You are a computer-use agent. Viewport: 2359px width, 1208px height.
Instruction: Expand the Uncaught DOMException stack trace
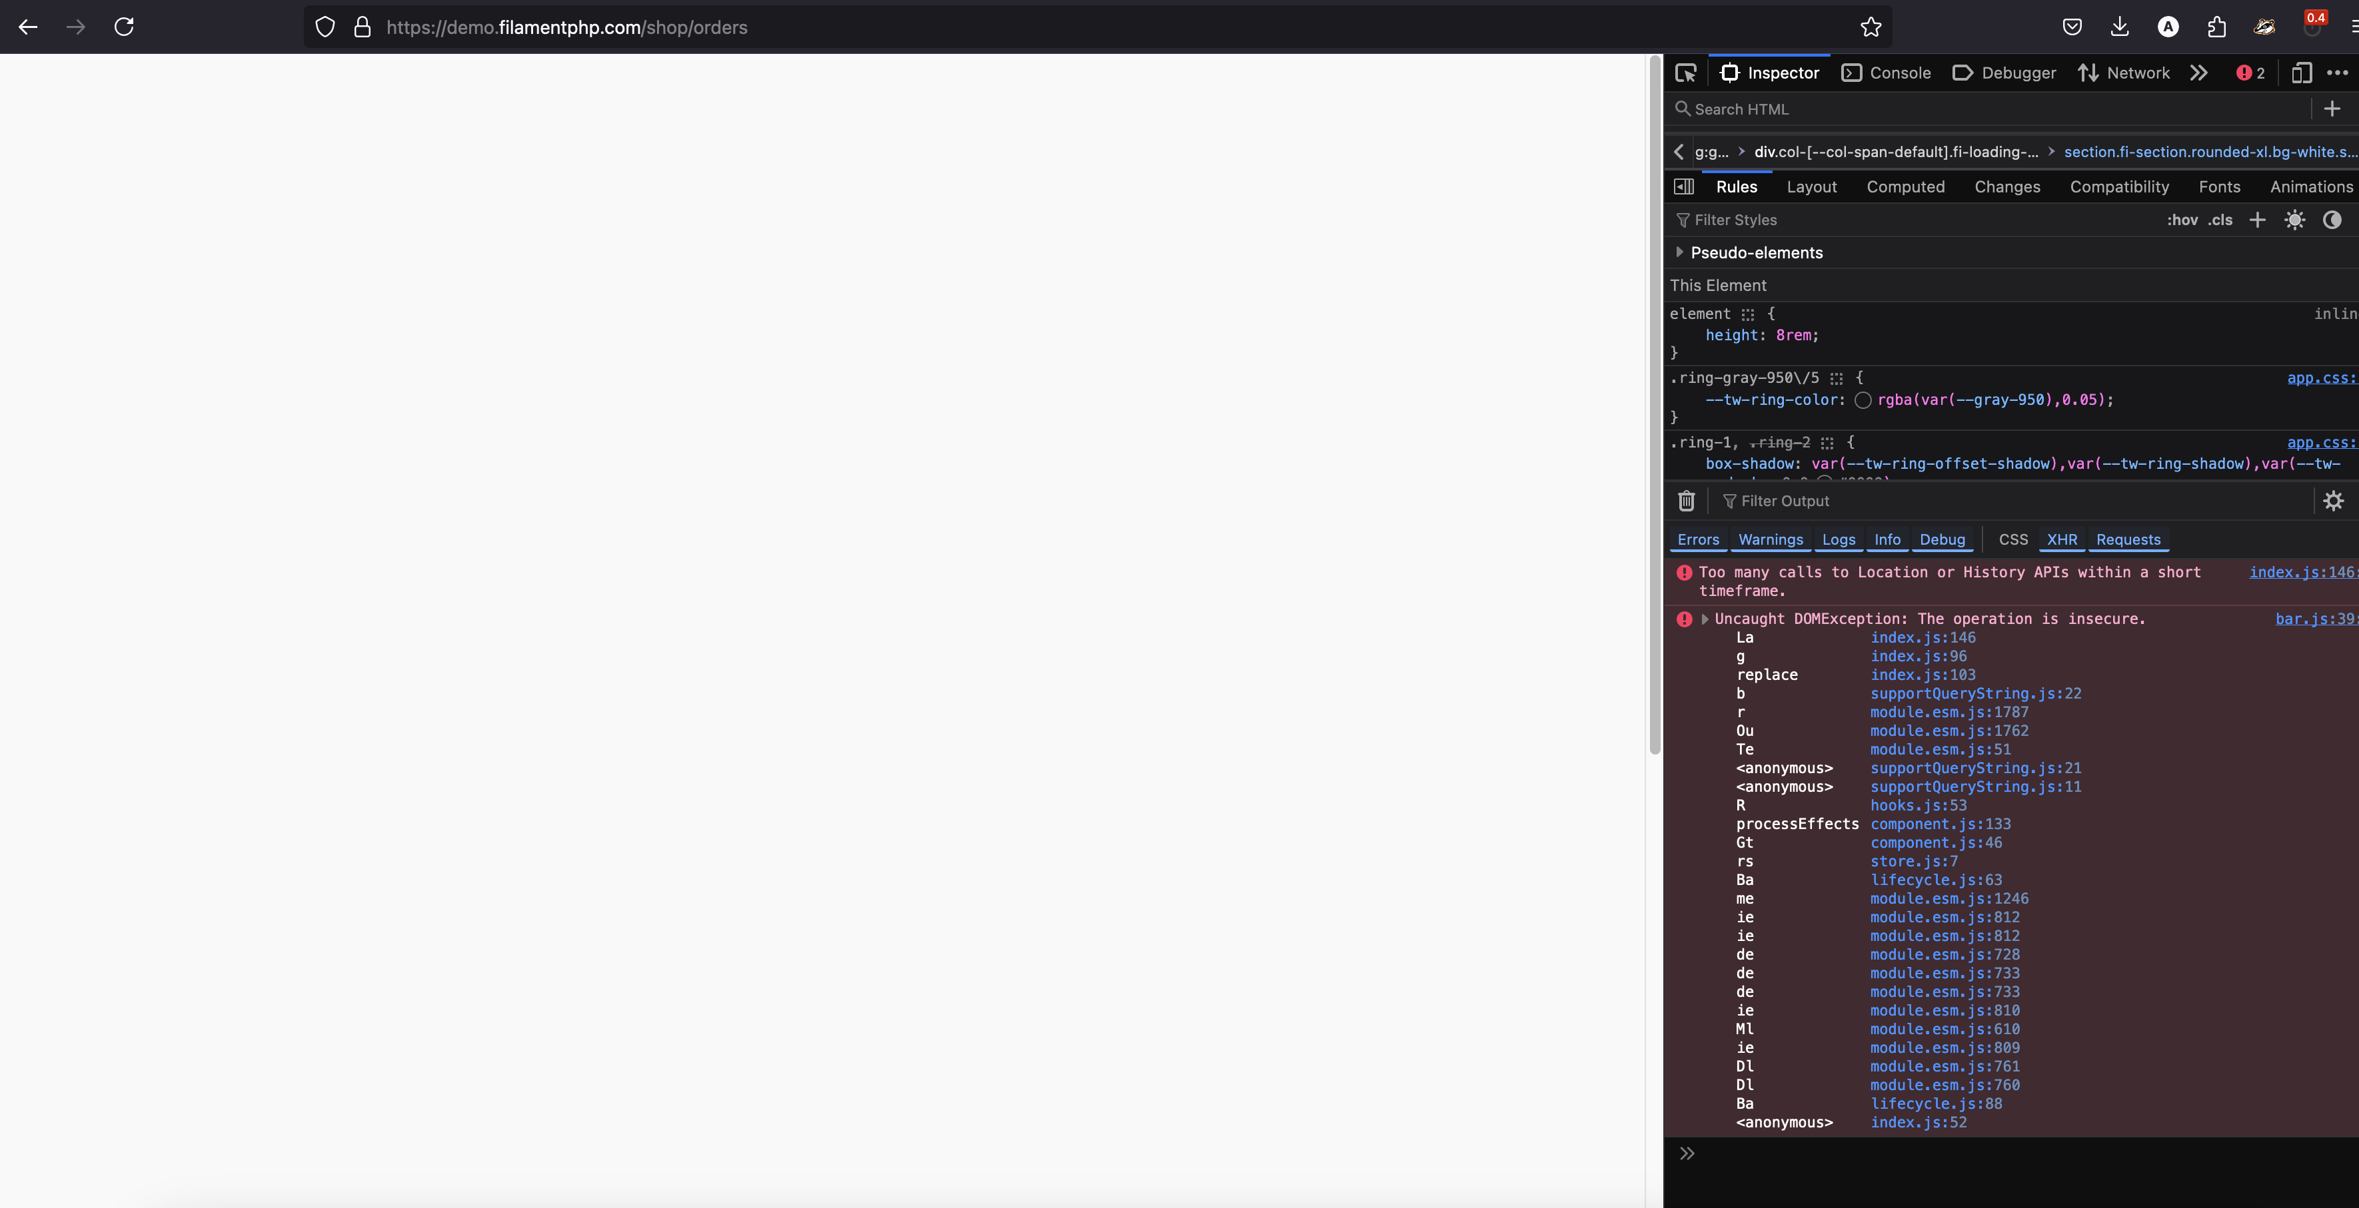click(x=1705, y=619)
